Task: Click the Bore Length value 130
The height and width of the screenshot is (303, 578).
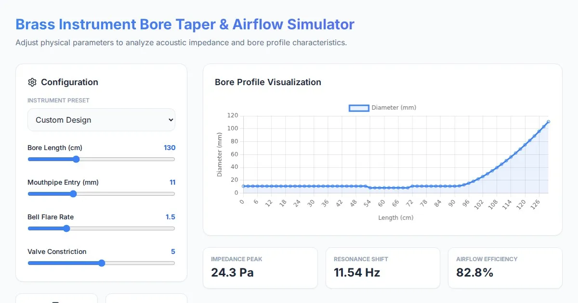Action: [170, 148]
